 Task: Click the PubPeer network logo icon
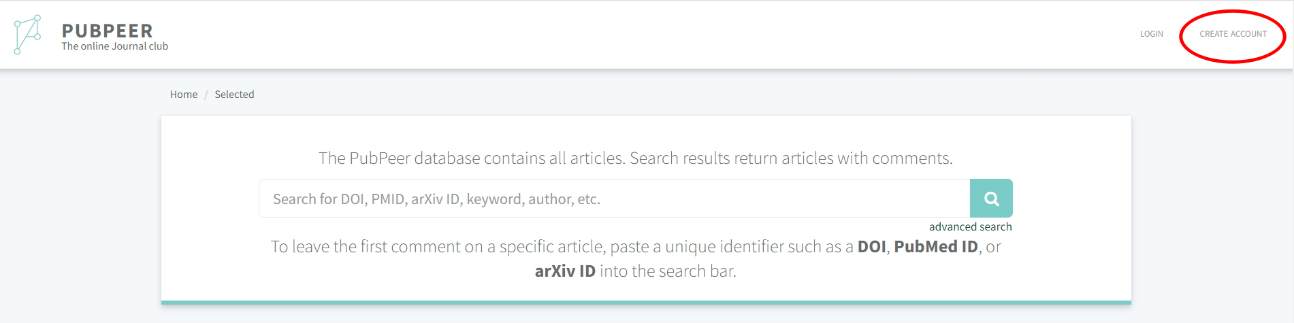coord(27,35)
